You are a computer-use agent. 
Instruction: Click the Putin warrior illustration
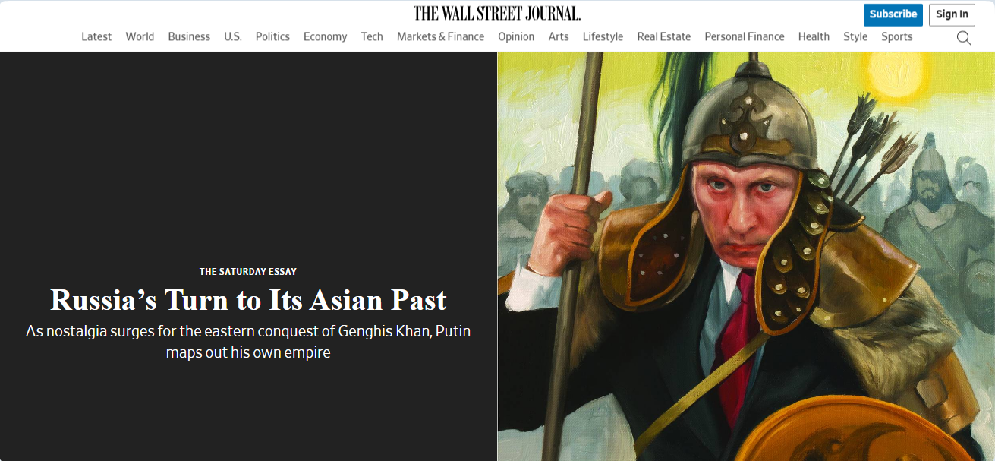(x=746, y=257)
